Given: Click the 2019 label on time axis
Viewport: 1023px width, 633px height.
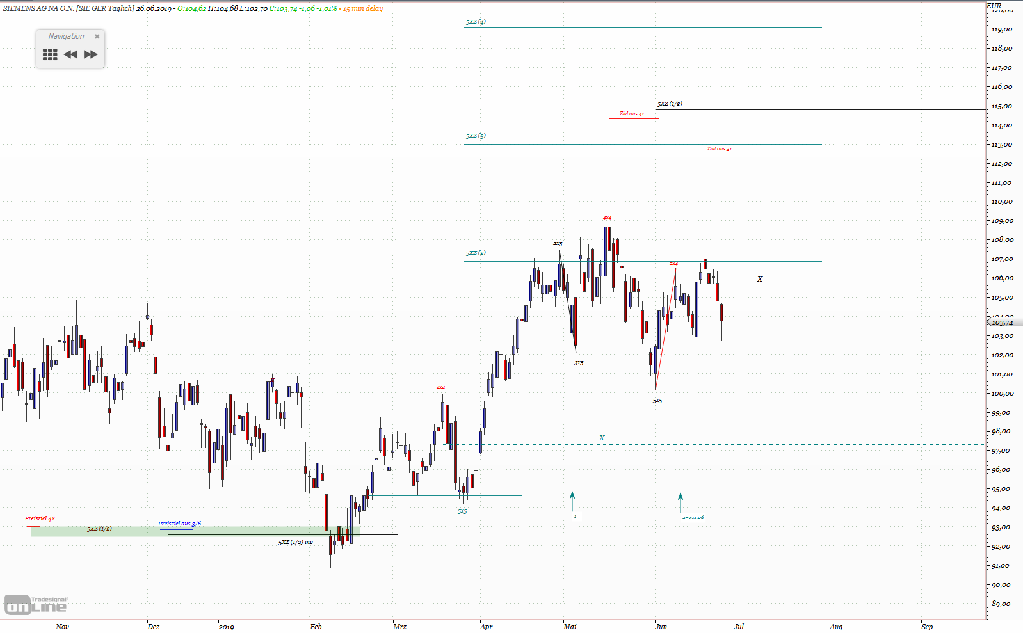Looking at the screenshot, I should point(226,627).
